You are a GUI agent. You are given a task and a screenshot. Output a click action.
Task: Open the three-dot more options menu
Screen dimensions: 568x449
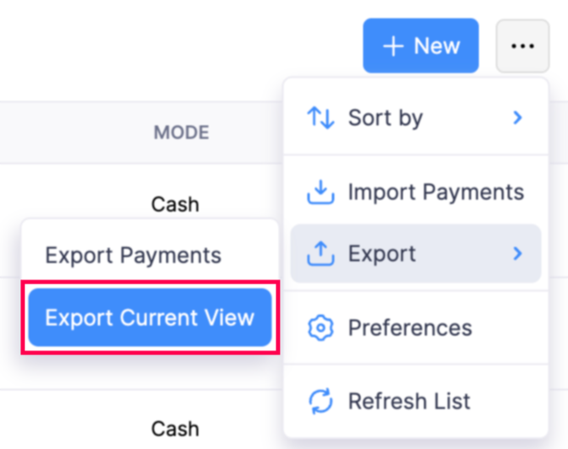pyautogui.click(x=522, y=46)
